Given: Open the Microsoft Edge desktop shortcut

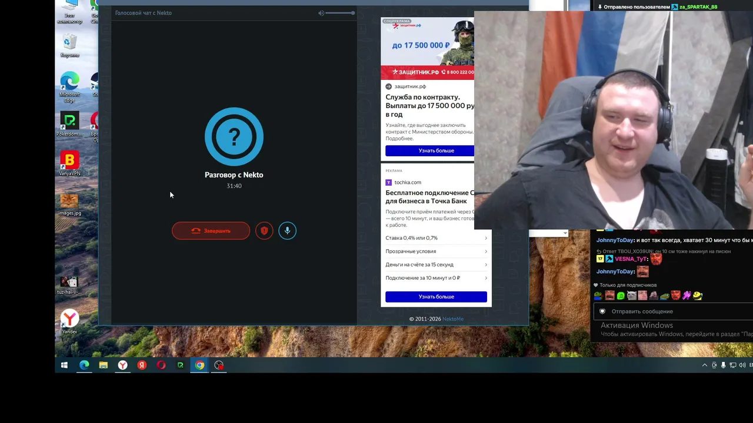Looking at the screenshot, I should click(69, 87).
